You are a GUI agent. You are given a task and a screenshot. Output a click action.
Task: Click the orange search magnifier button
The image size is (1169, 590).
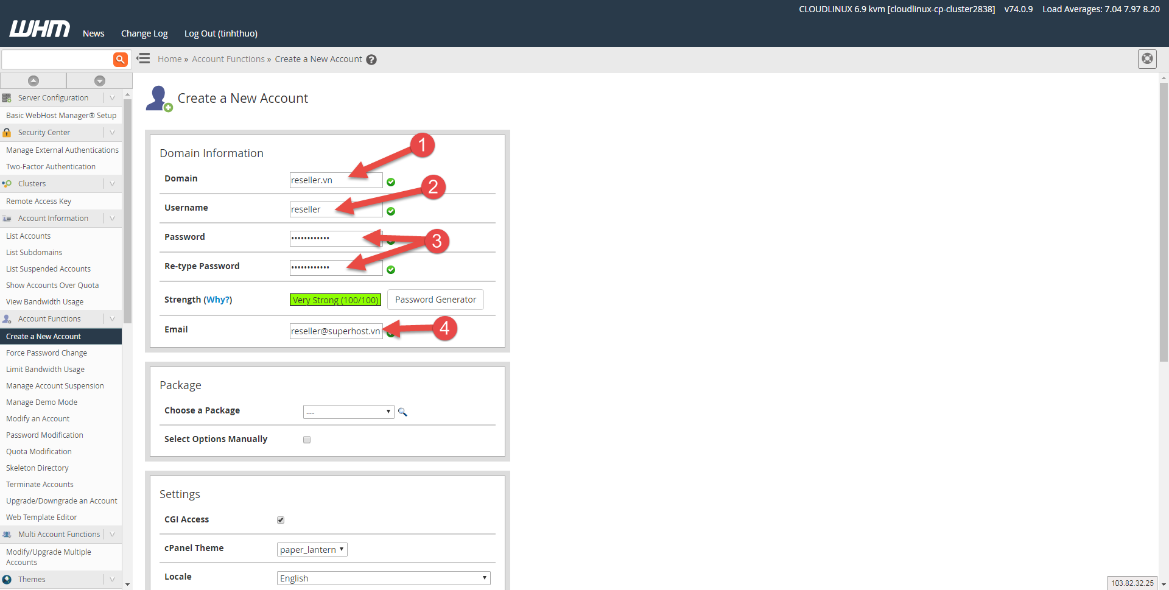(120, 59)
